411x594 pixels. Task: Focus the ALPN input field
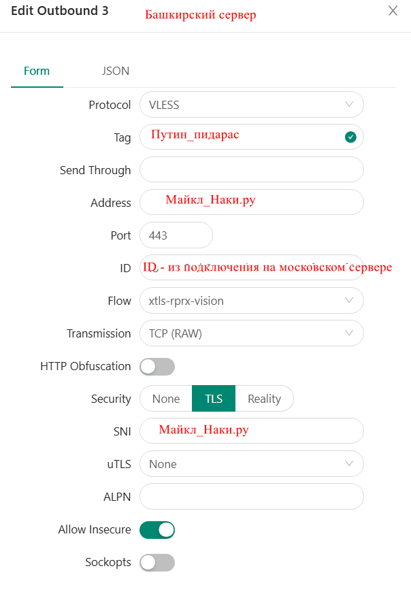(x=252, y=496)
